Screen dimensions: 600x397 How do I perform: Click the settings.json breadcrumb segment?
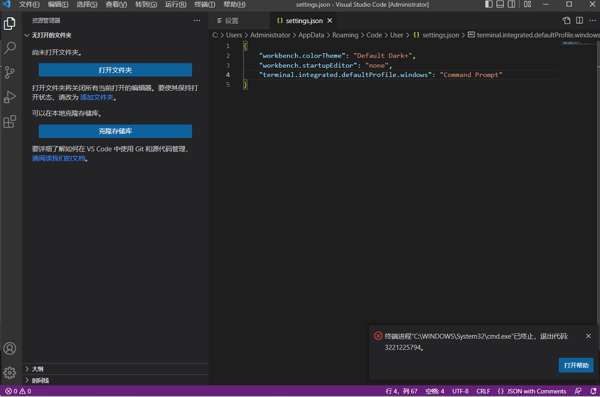436,35
